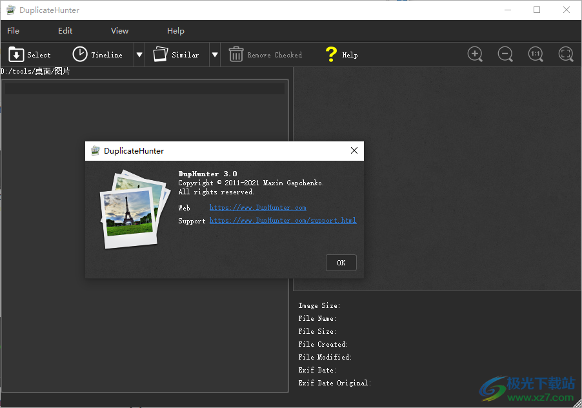Click the Zoom In magnifier icon
This screenshot has width=582, height=408.
point(475,54)
